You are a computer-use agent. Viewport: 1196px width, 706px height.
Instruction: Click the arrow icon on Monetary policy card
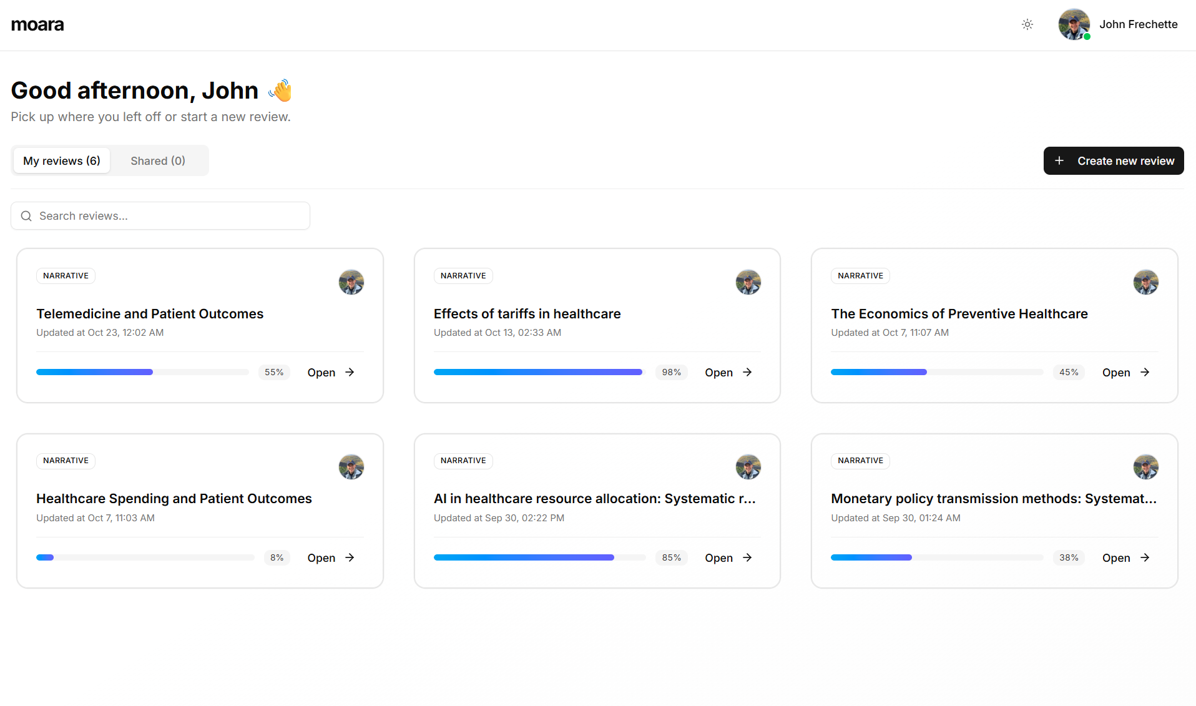[x=1145, y=557]
